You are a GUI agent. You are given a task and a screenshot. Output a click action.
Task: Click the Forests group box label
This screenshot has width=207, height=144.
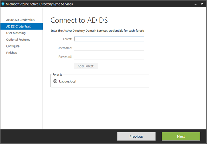[x=58, y=74]
